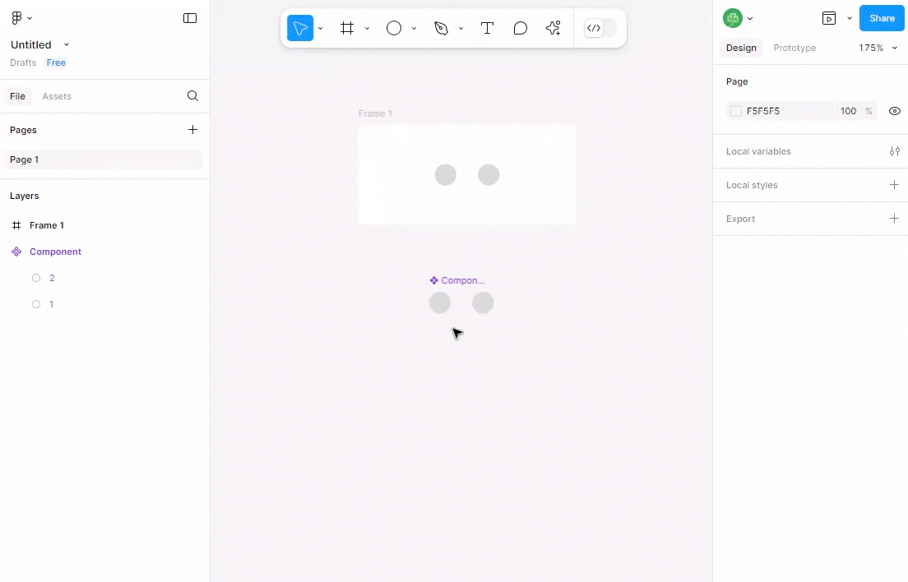Click the Present play icon
The width and height of the screenshot is (908, 582).
tap(829, 19)
